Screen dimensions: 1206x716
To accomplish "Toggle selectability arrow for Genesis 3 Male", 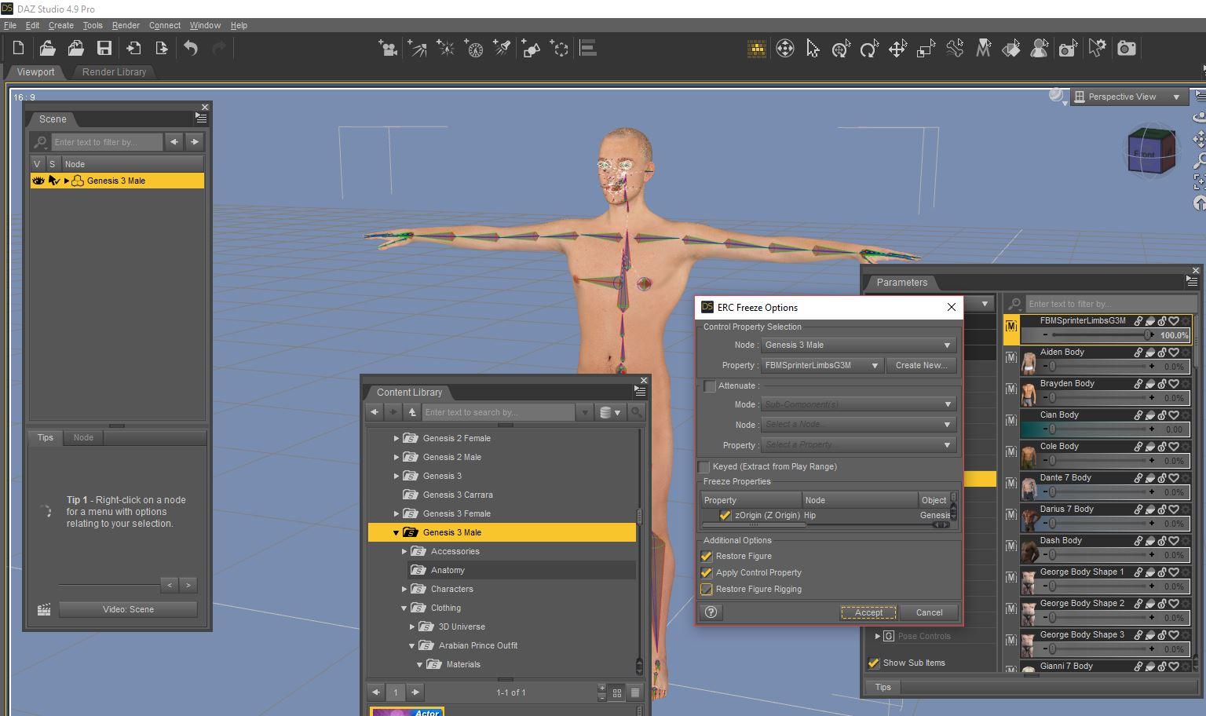I will click(53, 181).
